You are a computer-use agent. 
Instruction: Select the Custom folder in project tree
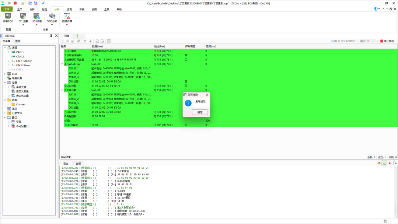(20, 104)
